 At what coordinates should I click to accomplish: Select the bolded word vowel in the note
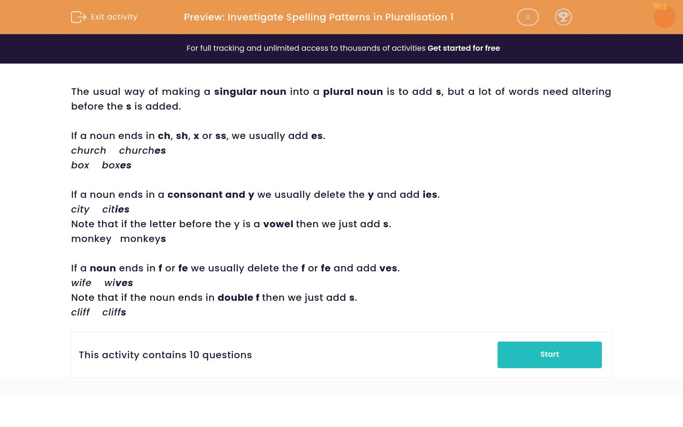(278, 224)
